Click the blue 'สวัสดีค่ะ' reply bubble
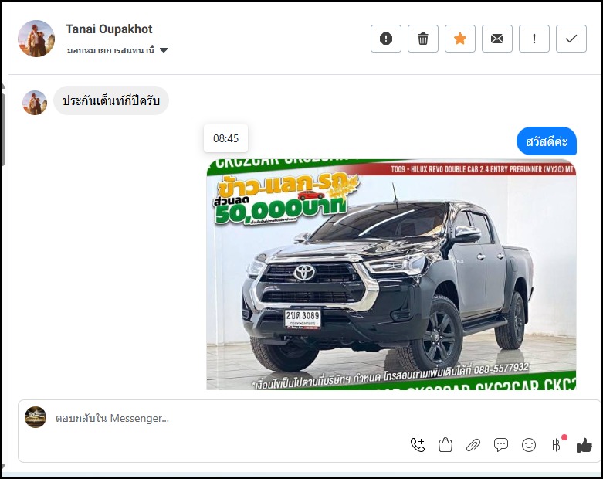 tap(547, 141)
